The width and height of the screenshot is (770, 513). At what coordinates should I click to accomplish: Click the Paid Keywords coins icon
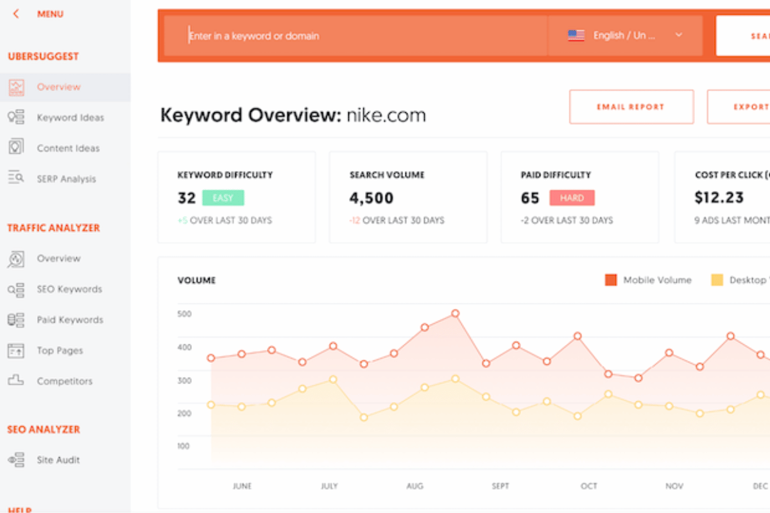(16, 319)
